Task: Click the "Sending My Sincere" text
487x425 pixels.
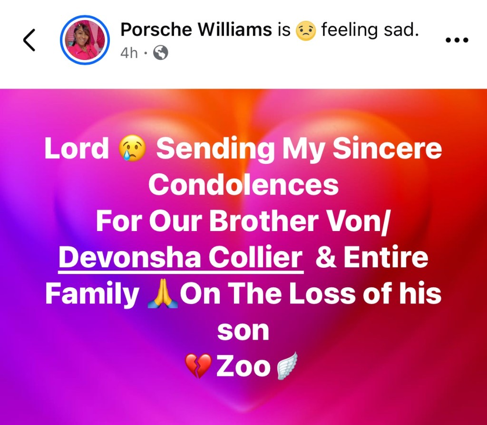Action: 299,149
